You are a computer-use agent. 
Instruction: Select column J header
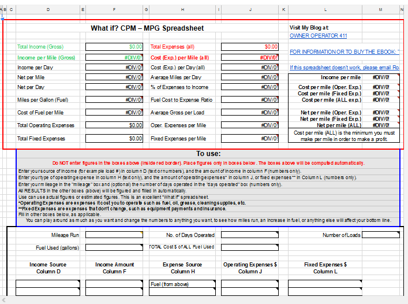250,10
